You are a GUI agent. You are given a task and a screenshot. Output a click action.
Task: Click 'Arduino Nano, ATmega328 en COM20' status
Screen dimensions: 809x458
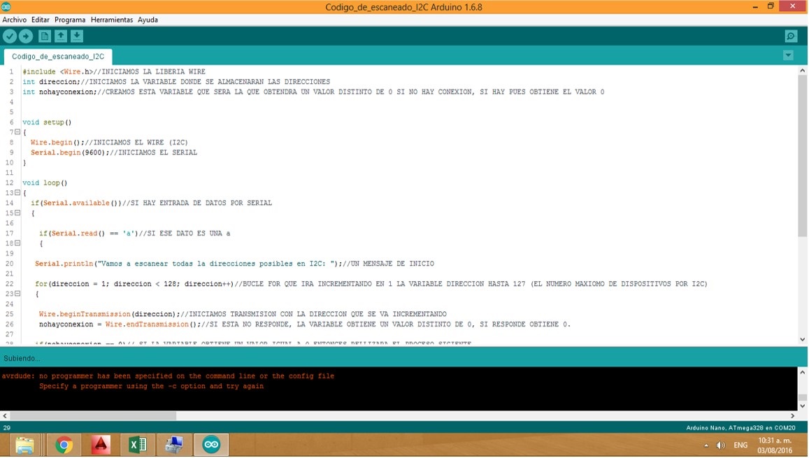click(x=740, y=427)
